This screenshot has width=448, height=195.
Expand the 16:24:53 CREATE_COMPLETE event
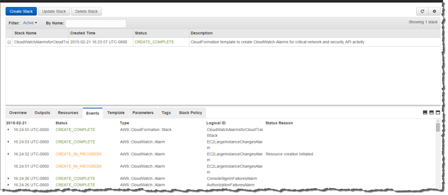[8, 142]
